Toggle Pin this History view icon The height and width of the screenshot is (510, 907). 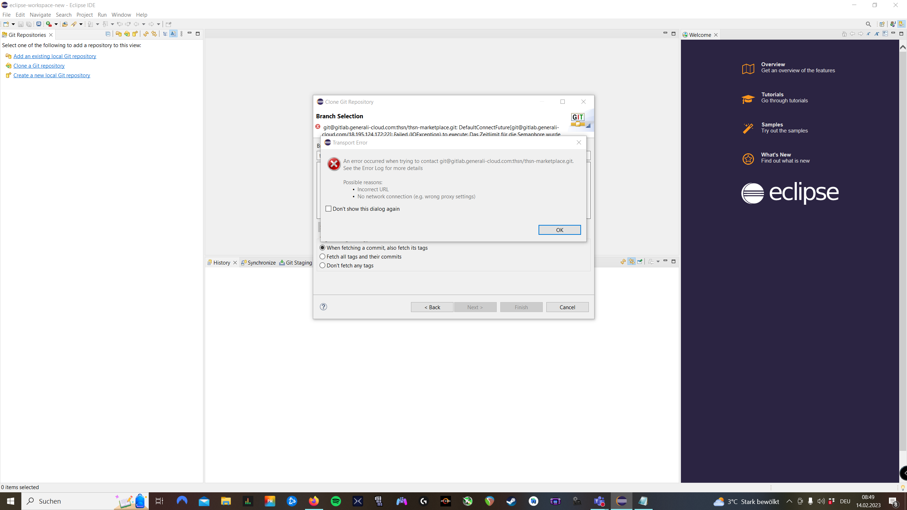pyautogui.click(x=640, y=262)
